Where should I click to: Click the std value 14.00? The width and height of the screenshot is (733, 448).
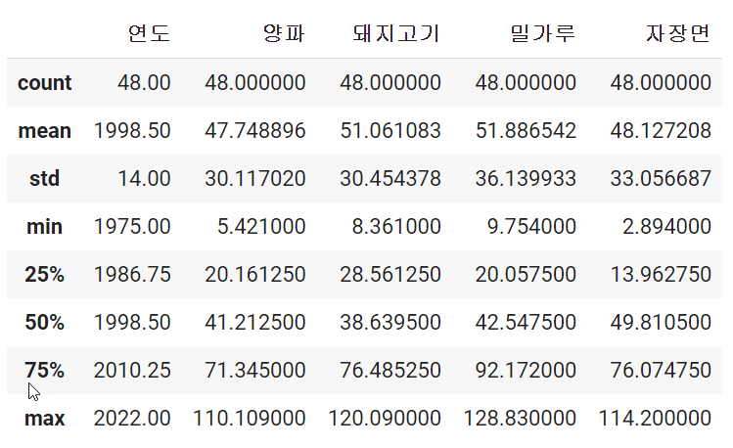click(144, 179)
